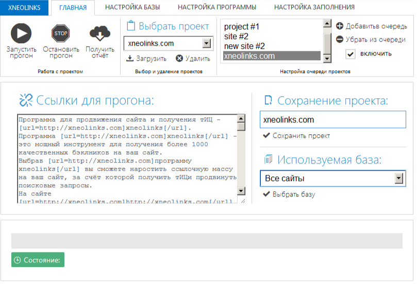Click the Удалить text button

tap(197, 58)
